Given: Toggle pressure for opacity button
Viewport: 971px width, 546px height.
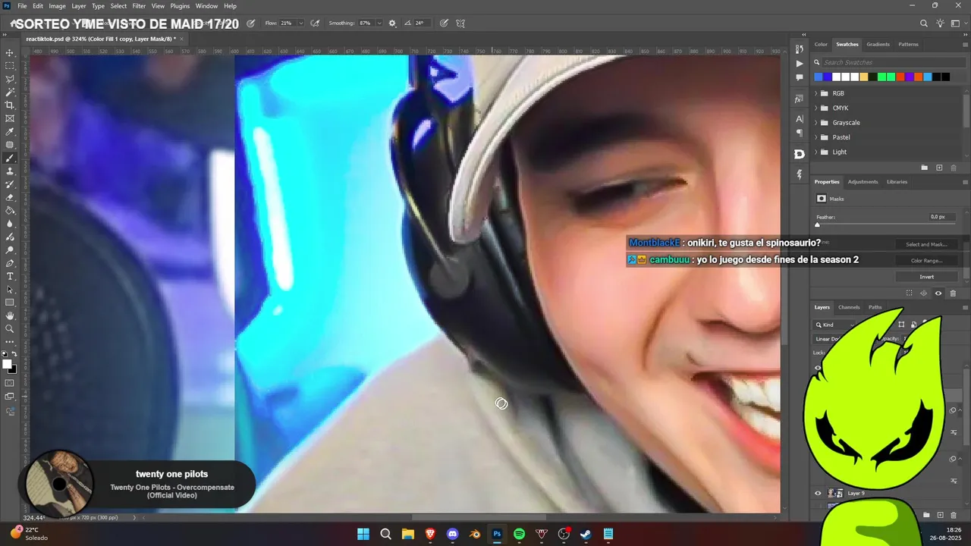Looking at the screenshot, I should (251, 24).
